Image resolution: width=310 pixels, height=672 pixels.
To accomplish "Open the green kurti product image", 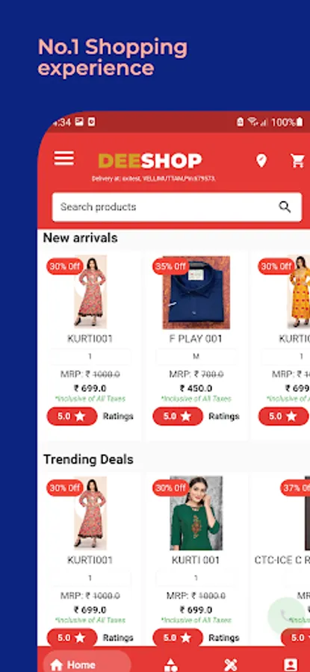I will [x=196, y=513].
